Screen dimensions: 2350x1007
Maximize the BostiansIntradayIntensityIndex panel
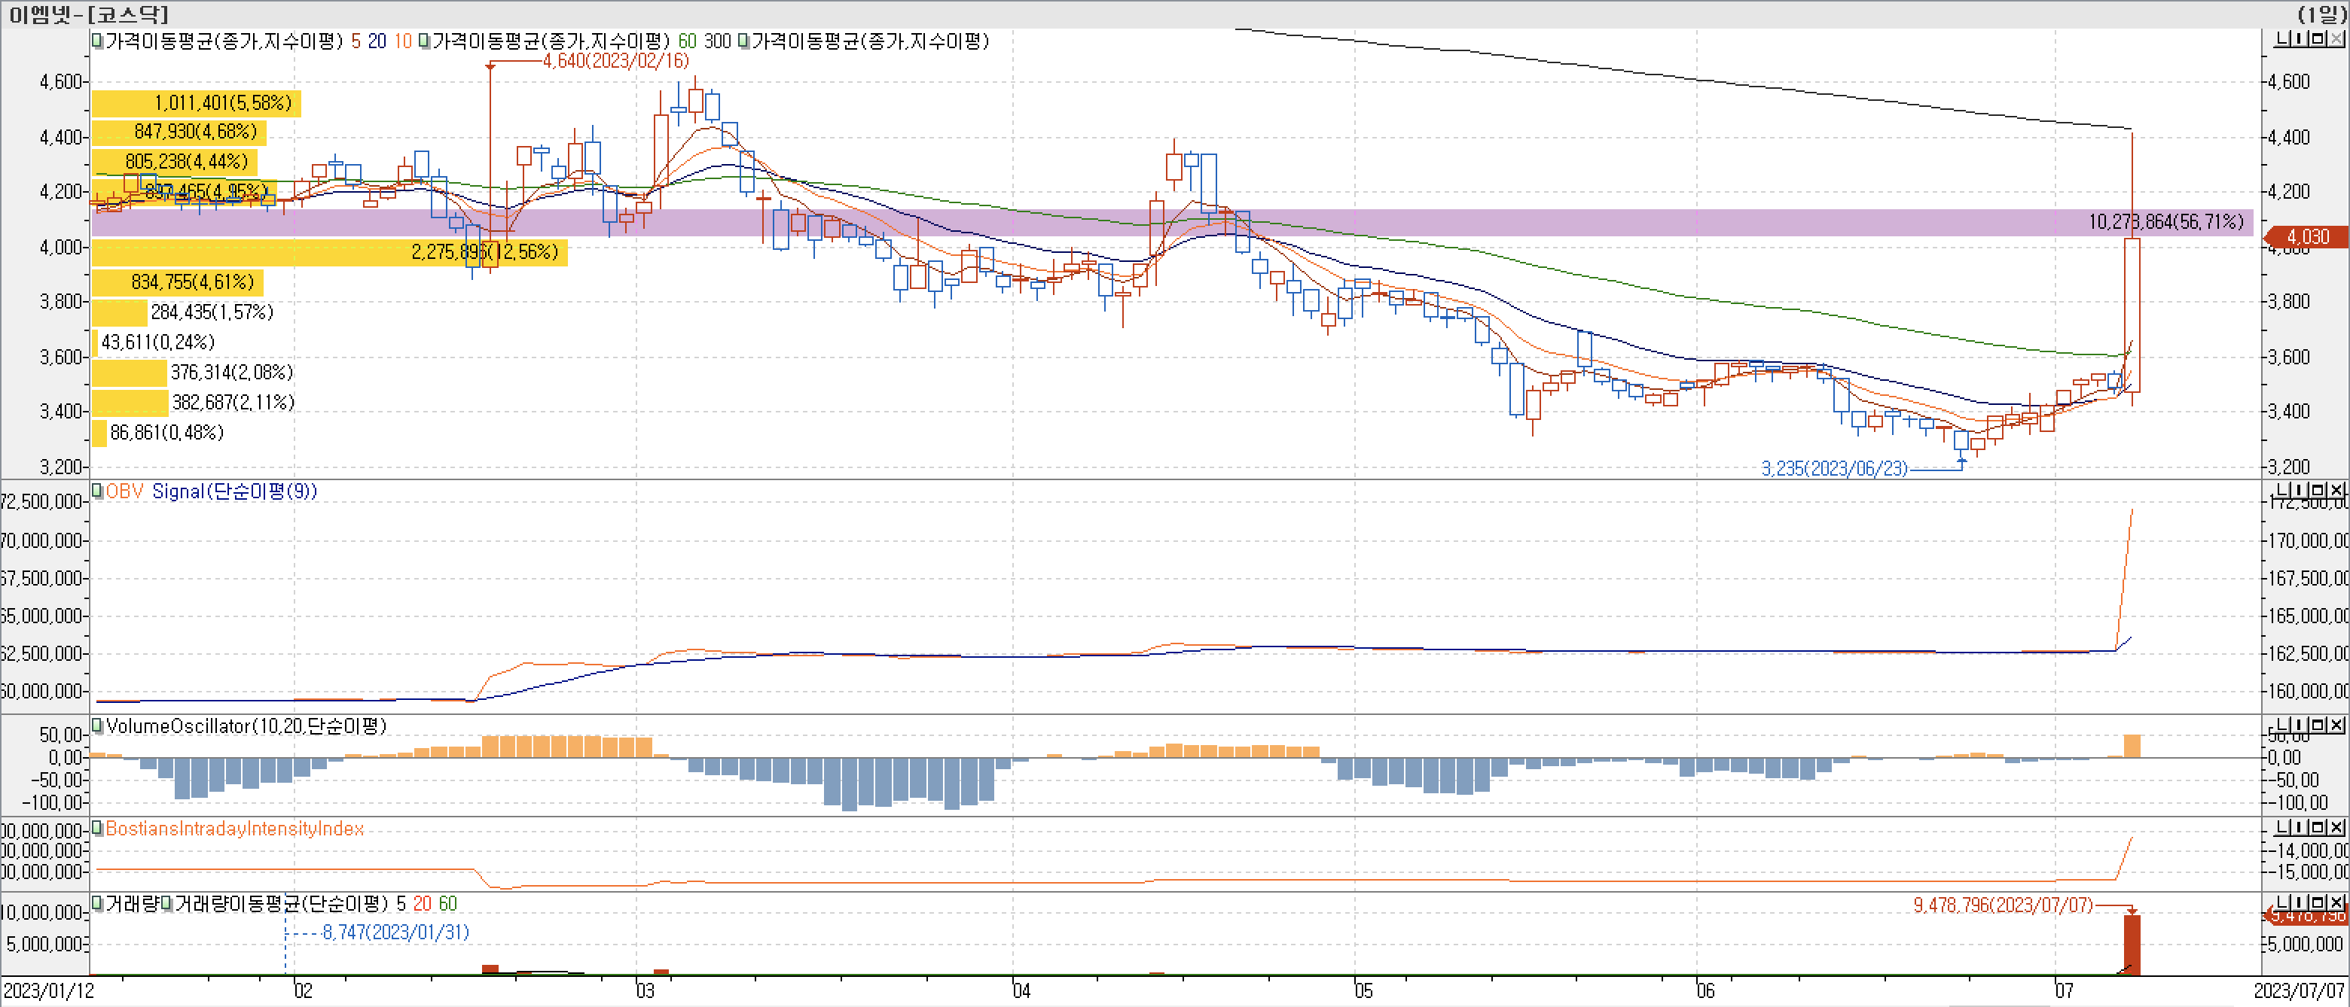[2318, 826]
